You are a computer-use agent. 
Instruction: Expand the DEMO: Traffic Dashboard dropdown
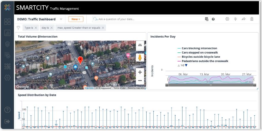click(61, 19)
